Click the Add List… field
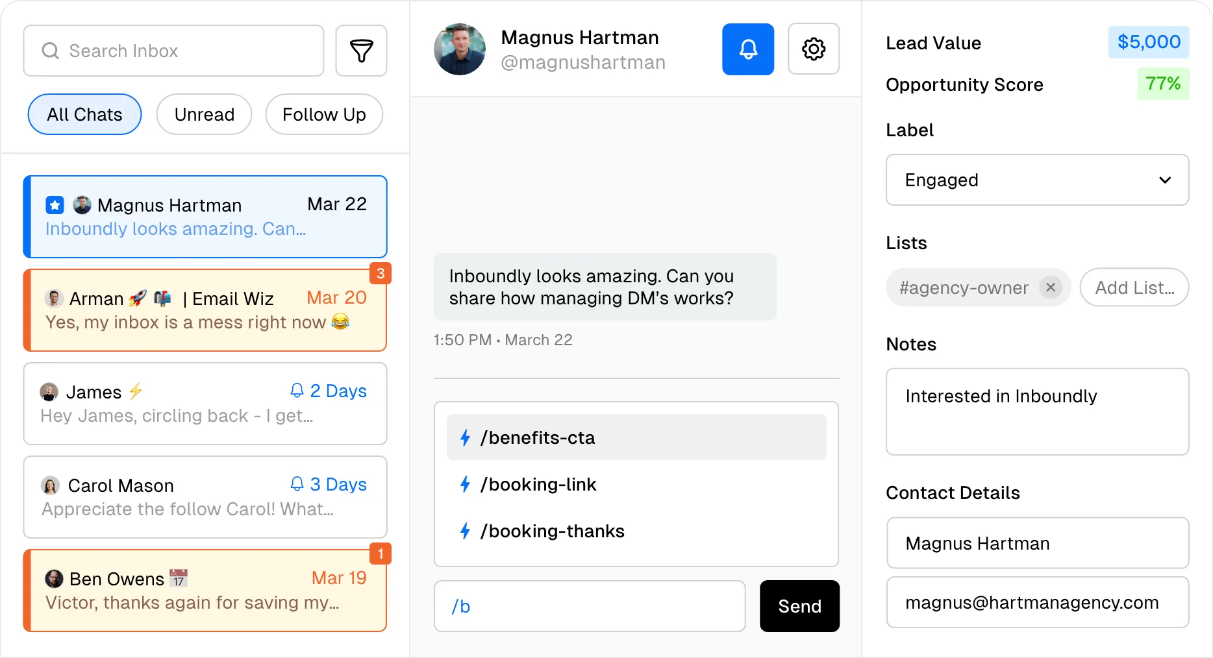This screenshot has width=1213, height=658. (x=1134, y=287)
